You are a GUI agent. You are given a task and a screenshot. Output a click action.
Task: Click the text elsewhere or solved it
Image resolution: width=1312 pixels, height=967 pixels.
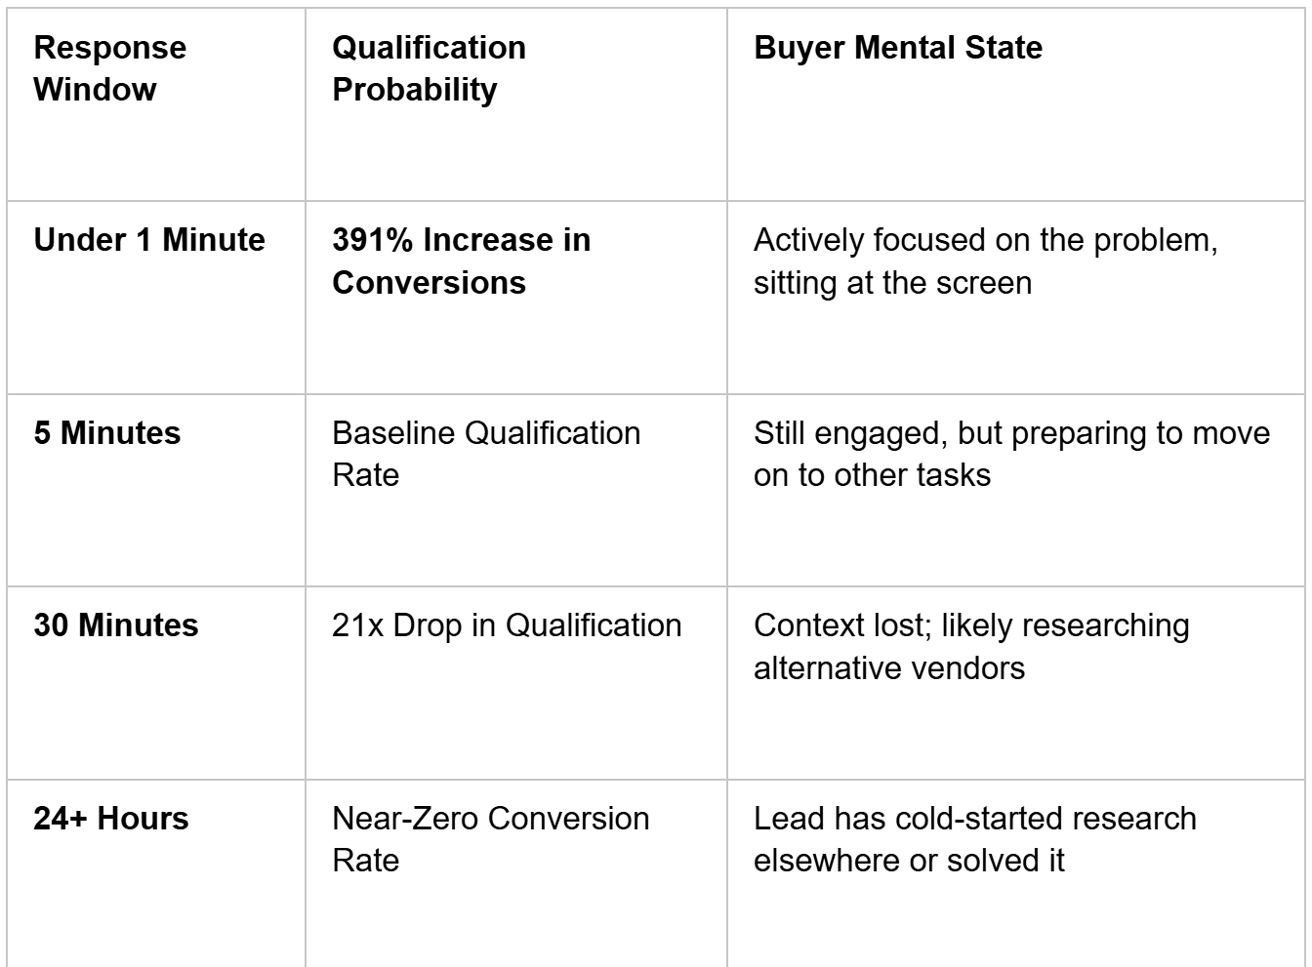click(x=909, y=861)
